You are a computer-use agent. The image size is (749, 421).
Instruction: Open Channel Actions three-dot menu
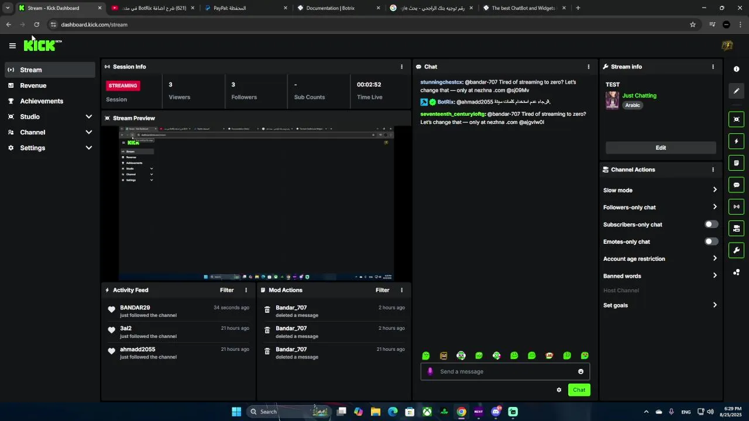click(x=713, y=170)
